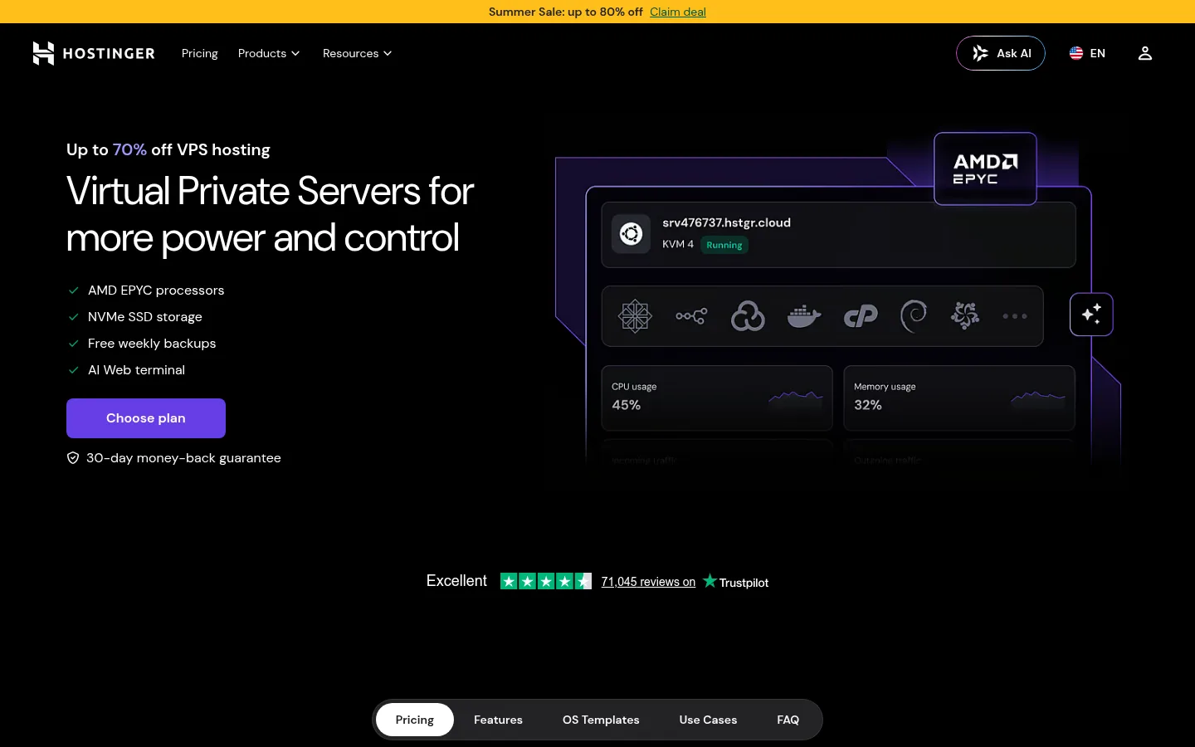
Task: Click the srv476737.hstgr.cloud server name
Action: pos(726,222)
